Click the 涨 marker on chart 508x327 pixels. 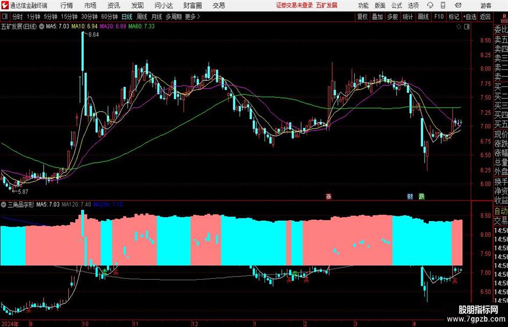pos(328,196)
